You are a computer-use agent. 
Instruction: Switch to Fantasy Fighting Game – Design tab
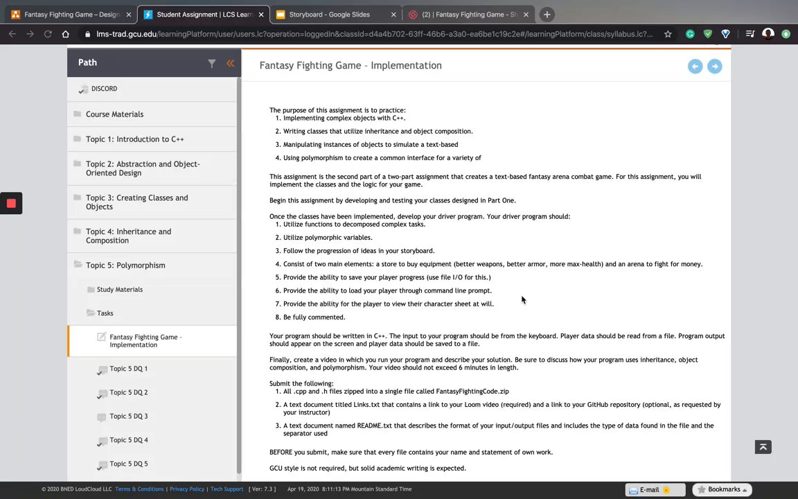pyautogui.click(x=71, y=15)
